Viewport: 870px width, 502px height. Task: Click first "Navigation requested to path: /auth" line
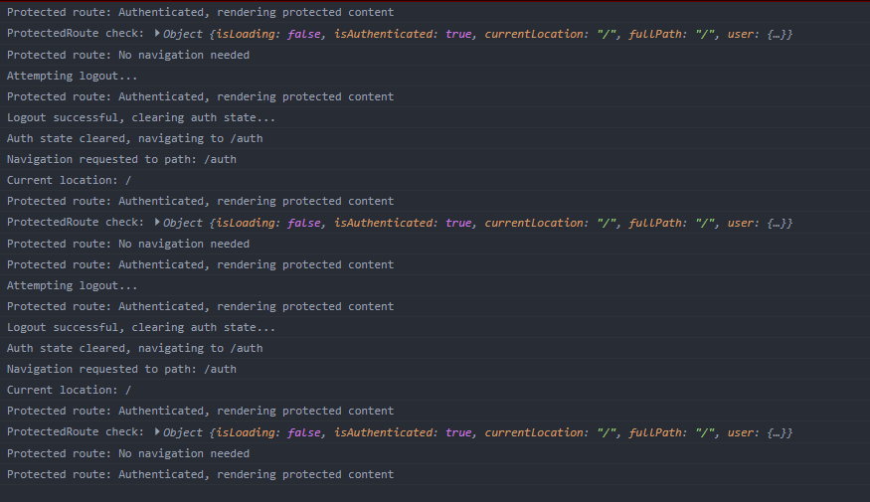[121, 159]
